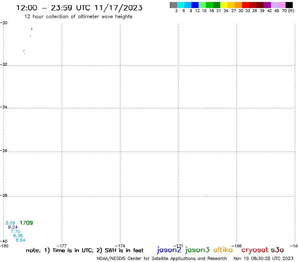Click the green 1709 time label
This screenshot has width=298, height=262.
tap(26, 223)
